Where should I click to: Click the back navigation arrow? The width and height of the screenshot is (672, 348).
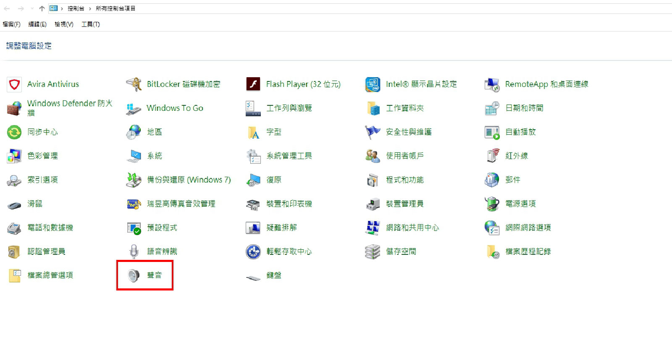coord(7,8)
